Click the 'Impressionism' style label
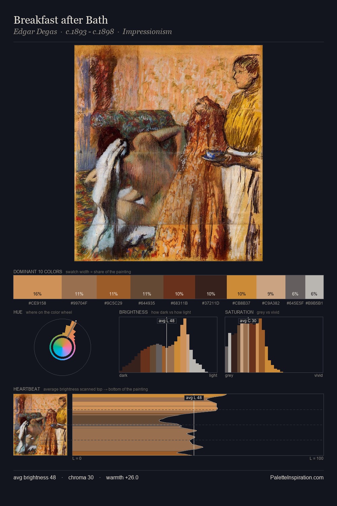The height and width of the screenshot is (506, 337). coord(147,32)
